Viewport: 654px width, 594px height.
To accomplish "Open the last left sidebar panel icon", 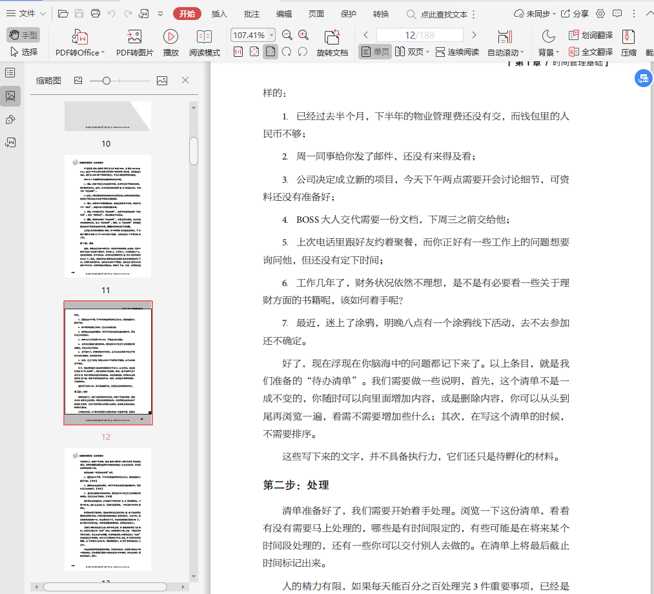I will pyautogui.click(x=10, y=143).
